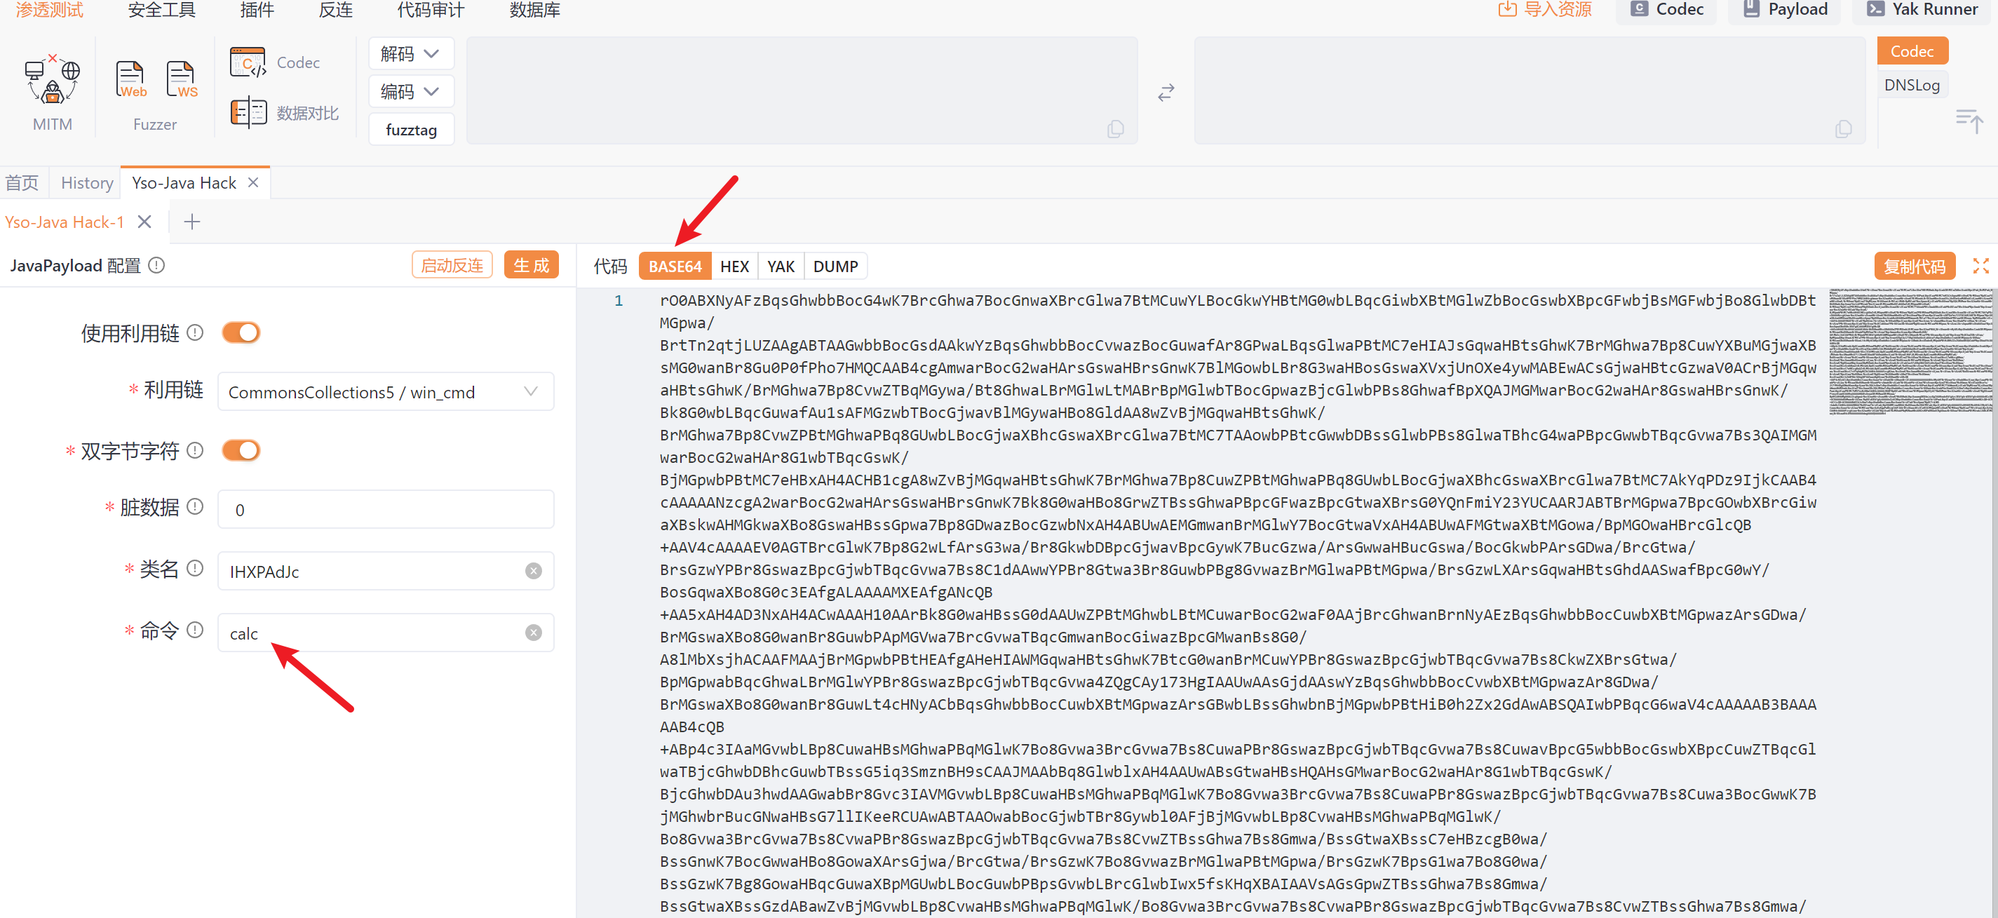Click the swap arrows between codec boxes
Screen dimensions: 1998x918
pyautogui.click(x=1166, y=93)
